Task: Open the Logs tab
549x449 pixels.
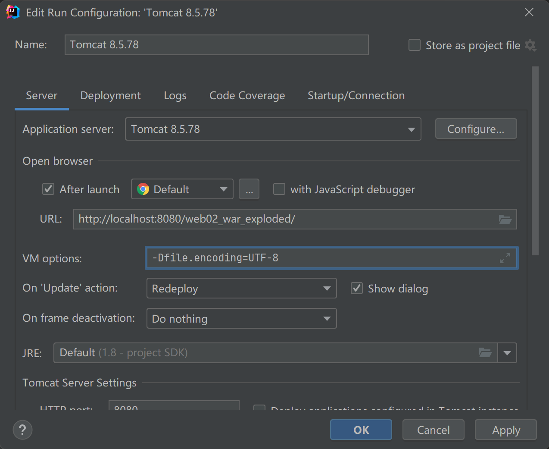Action: pyautogui.click(x=175, y=96)
